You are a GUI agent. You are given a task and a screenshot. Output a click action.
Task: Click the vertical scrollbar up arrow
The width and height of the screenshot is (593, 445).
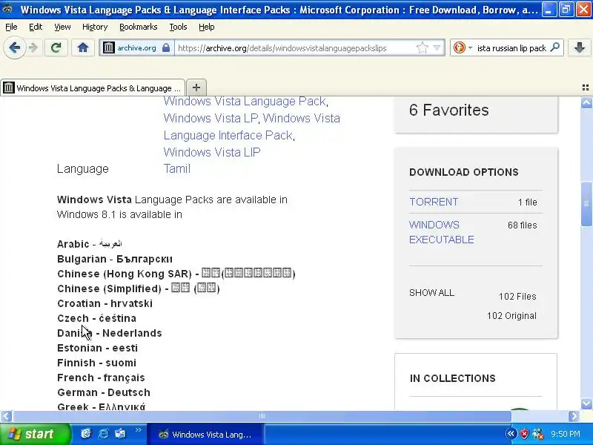[586, 102]
